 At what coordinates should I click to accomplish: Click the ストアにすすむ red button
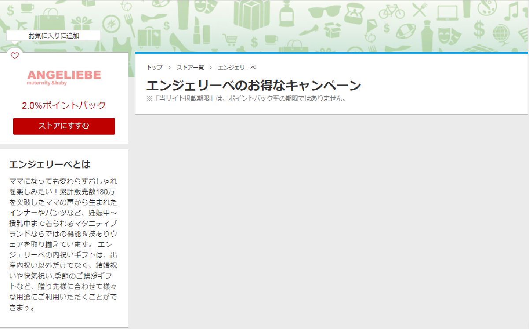pyautogui.click(x=64, y=126)
